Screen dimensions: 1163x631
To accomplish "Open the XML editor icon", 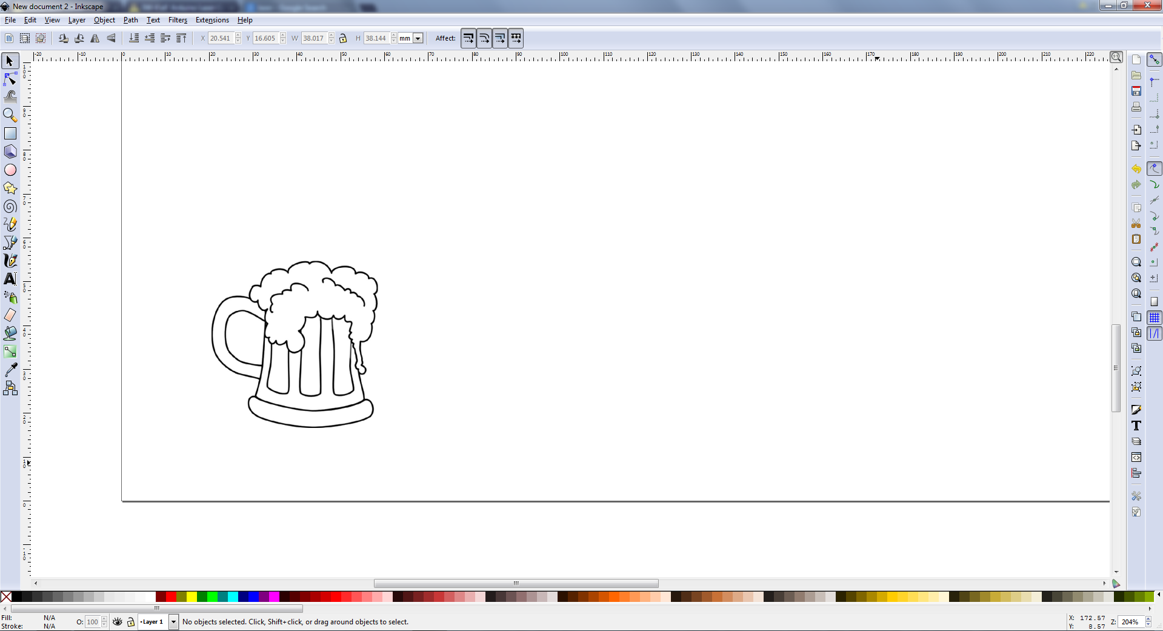I will [1136, 457].
